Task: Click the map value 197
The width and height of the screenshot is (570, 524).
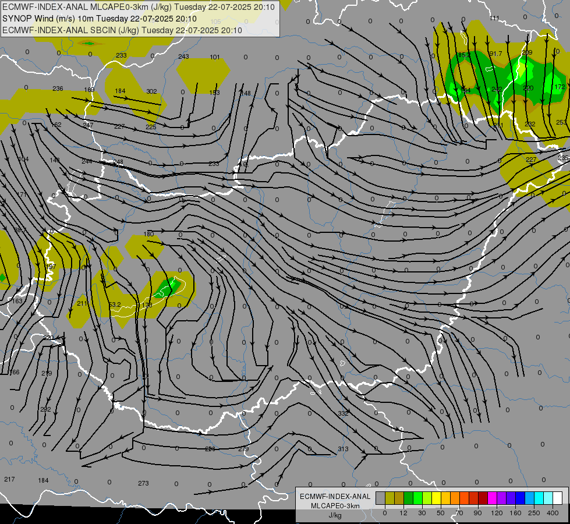Action: pyautogui.click(x=51, y=267)
